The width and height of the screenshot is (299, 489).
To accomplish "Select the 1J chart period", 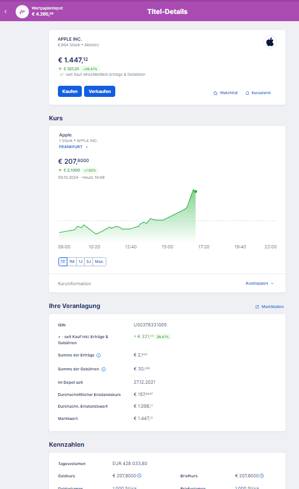I will coord(80,262).
